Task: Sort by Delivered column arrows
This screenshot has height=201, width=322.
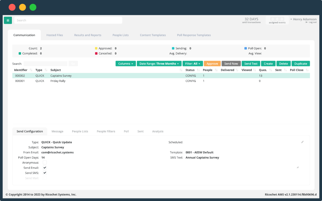Action: click(x=237, y=70)
